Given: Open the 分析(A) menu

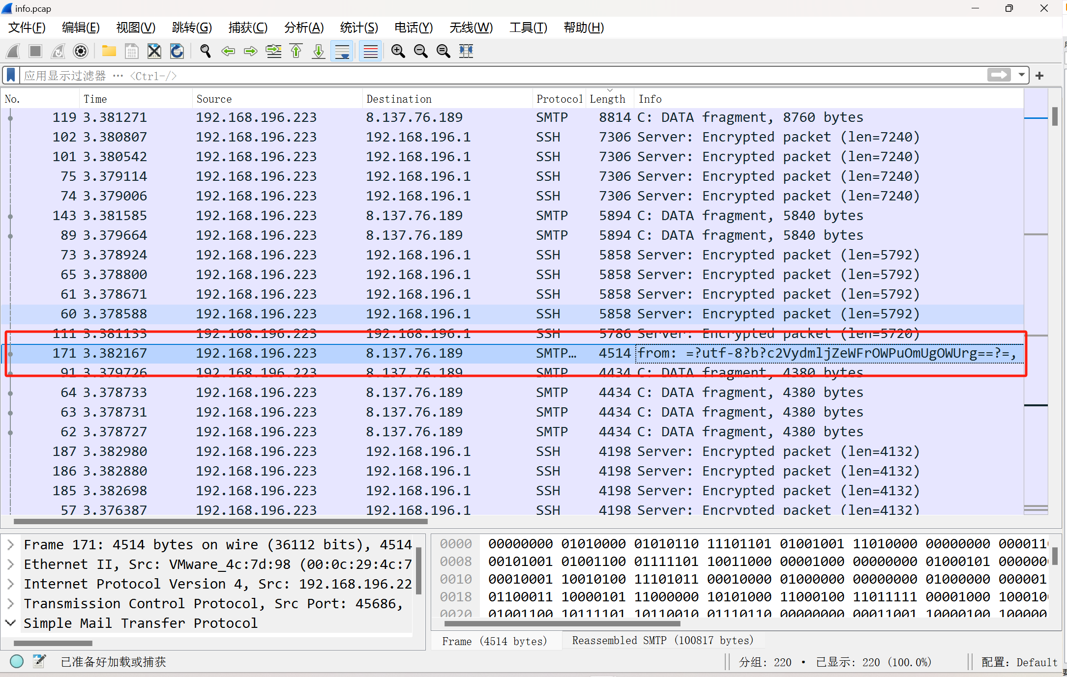Looking at the screenshot, I should pyautogui.click(x=304, y=28).
